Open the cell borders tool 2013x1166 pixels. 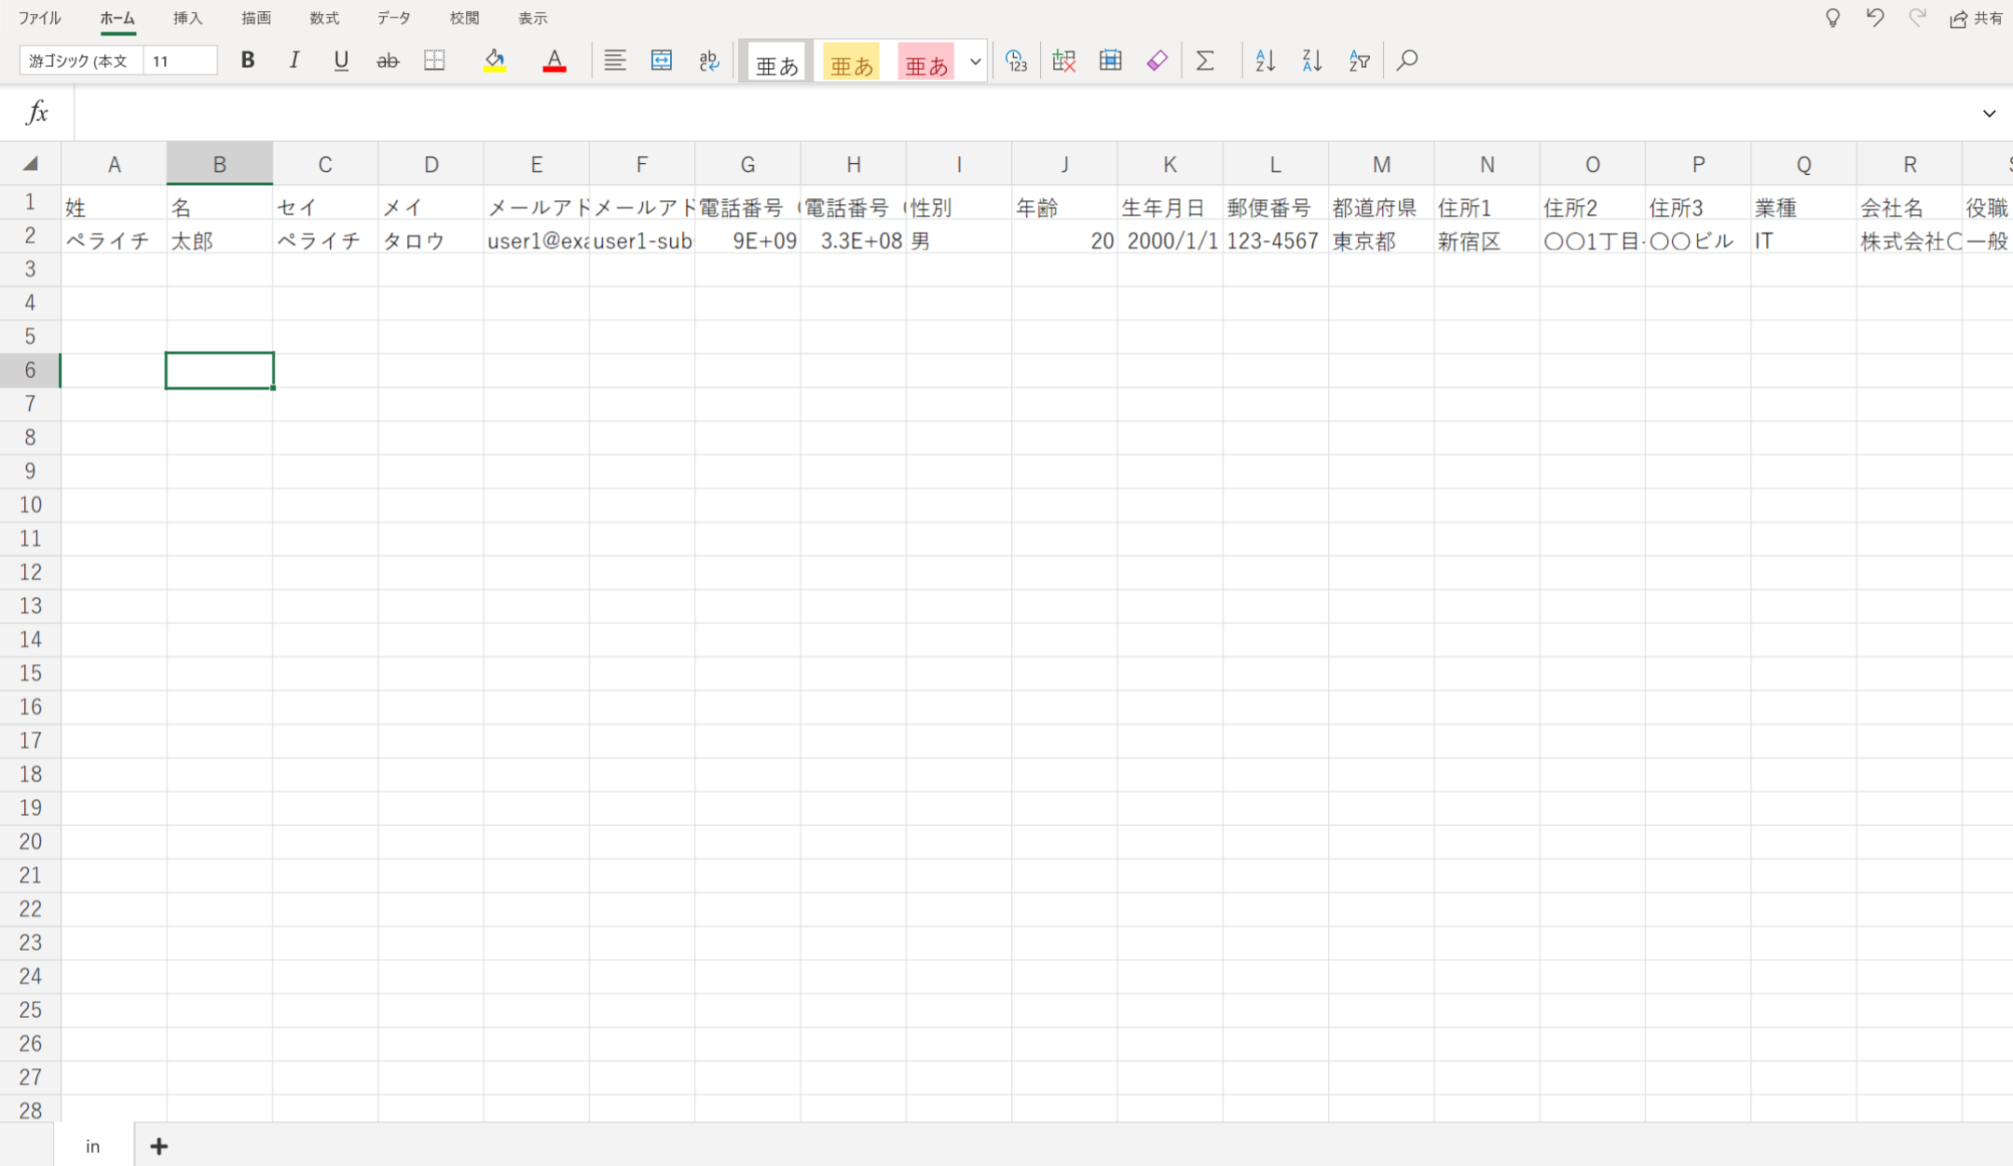click(x=434, y=61)
